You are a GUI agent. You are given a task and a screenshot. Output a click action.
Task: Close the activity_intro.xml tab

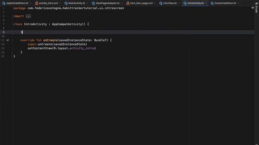(x=60, y=3)
